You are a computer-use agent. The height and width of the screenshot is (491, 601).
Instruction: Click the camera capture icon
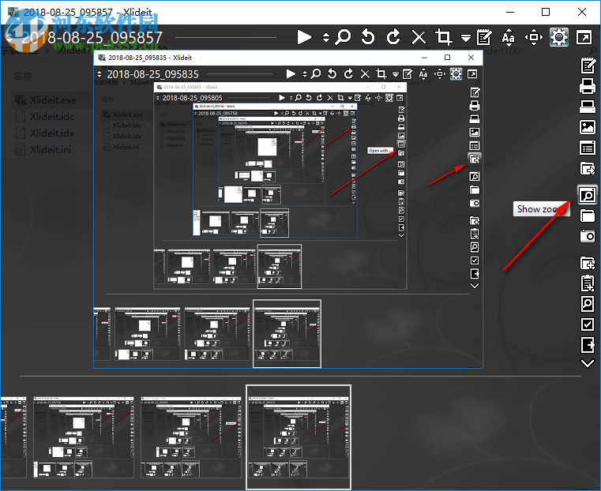[588, 236]
